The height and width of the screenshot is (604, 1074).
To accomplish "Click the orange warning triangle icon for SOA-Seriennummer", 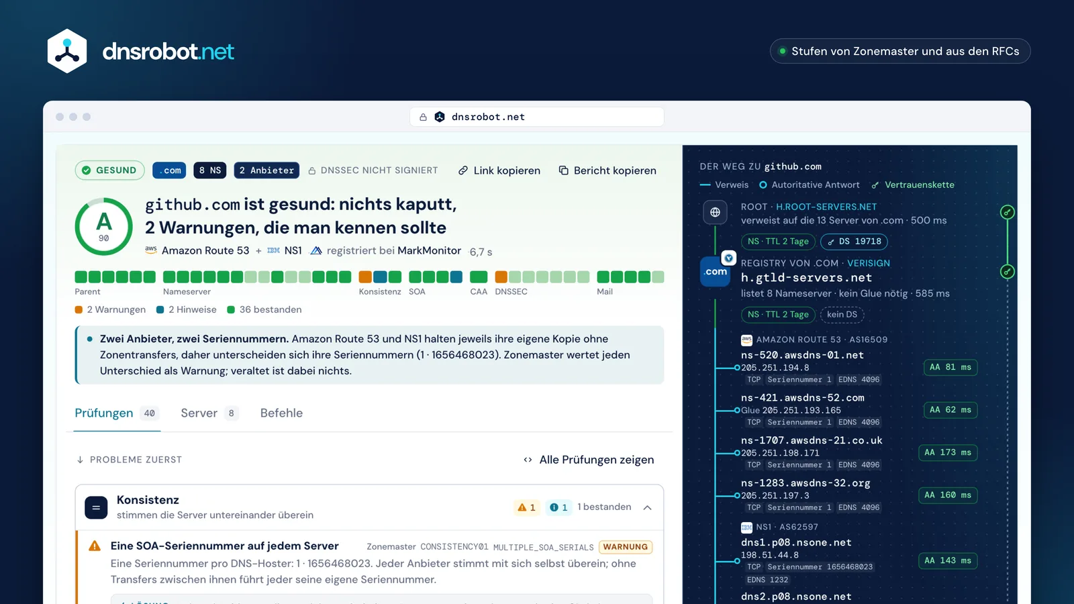I will pos(95,546).
